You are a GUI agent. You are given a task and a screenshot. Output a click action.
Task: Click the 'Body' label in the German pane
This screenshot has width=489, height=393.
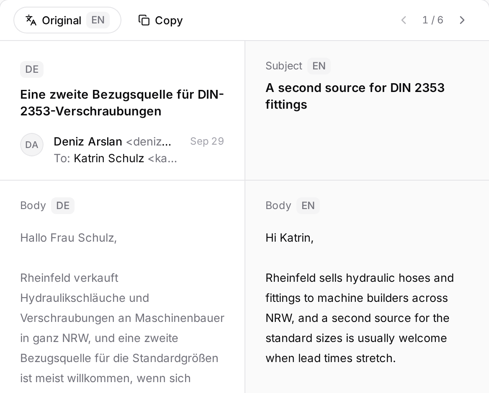33,206
